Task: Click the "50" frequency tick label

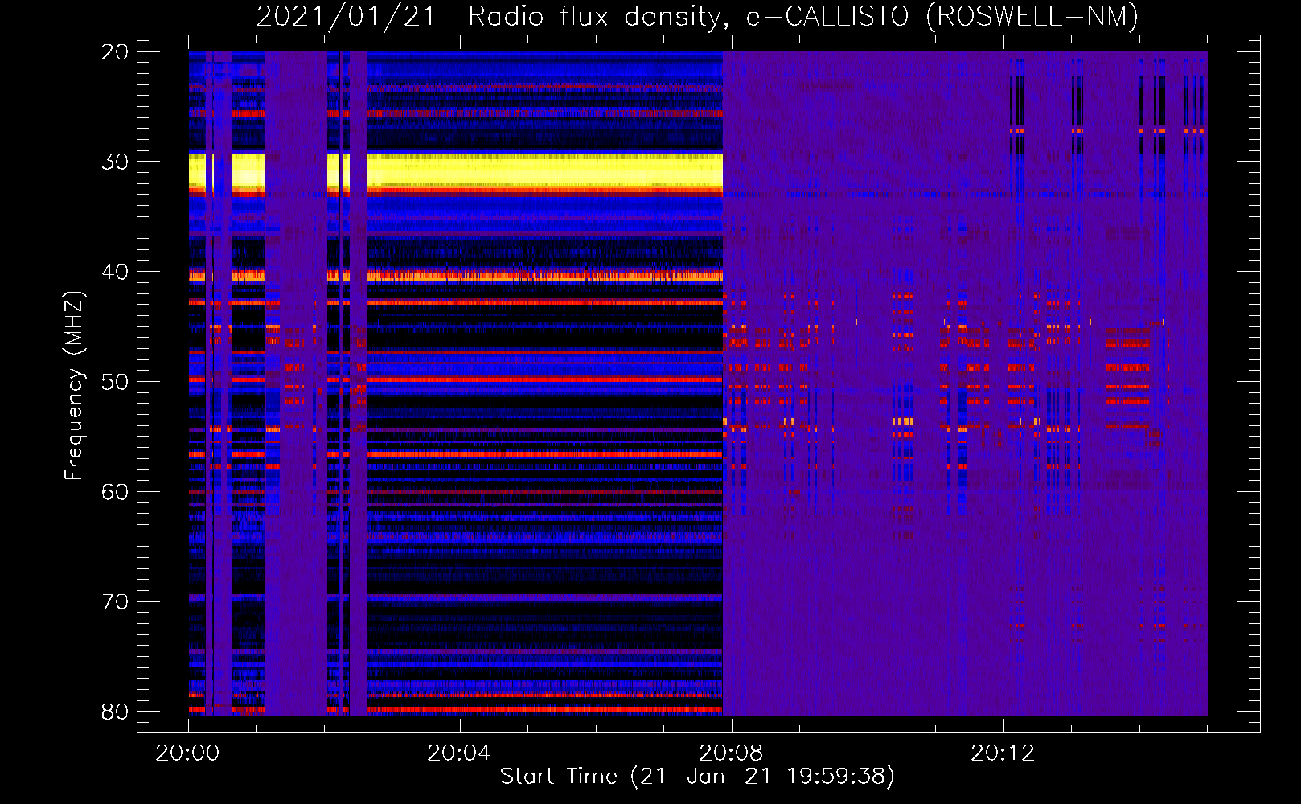Action: (x=115, y=381)
